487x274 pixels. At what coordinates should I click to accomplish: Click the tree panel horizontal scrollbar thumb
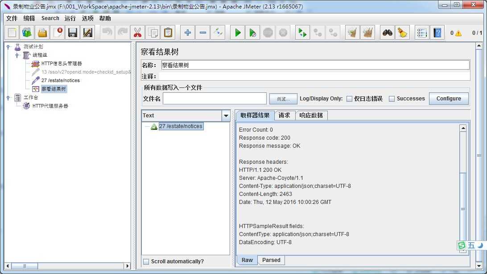tap(25, 266)
